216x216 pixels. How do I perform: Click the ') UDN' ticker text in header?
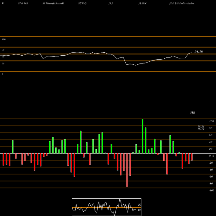[142, 3]
